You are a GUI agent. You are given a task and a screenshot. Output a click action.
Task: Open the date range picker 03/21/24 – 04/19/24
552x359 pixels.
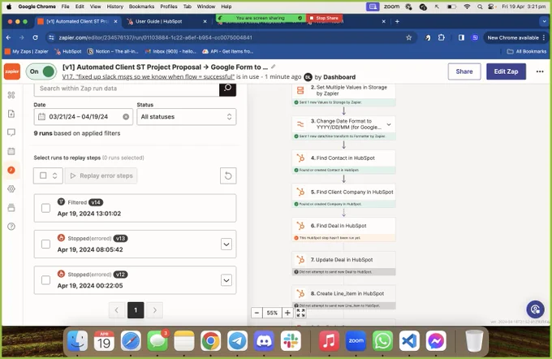[x=84, y=117]
